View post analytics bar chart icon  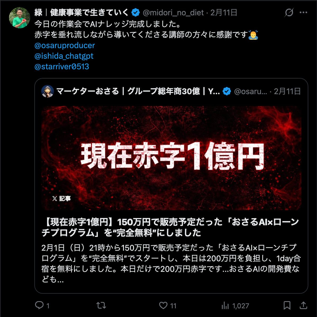coord(225,305)
